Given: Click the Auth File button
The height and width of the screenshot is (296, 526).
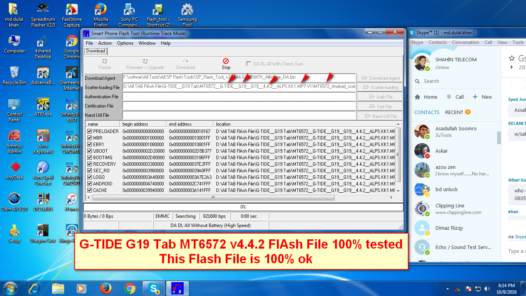Looking at the screenshot, I should (x=380, y=97).
